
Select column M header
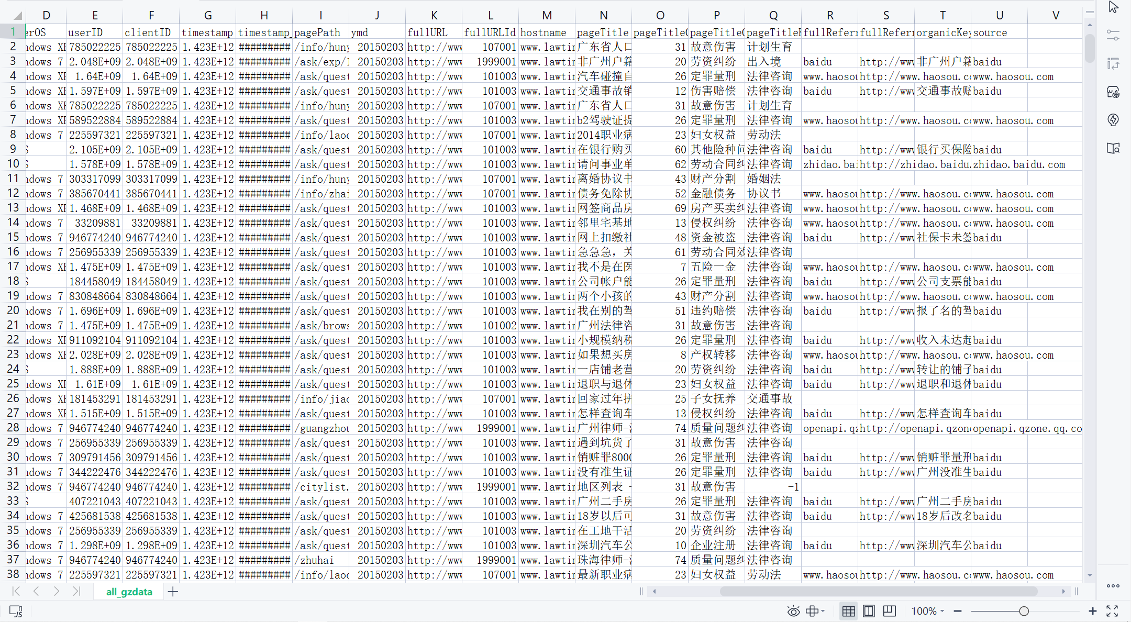[547, 16]
